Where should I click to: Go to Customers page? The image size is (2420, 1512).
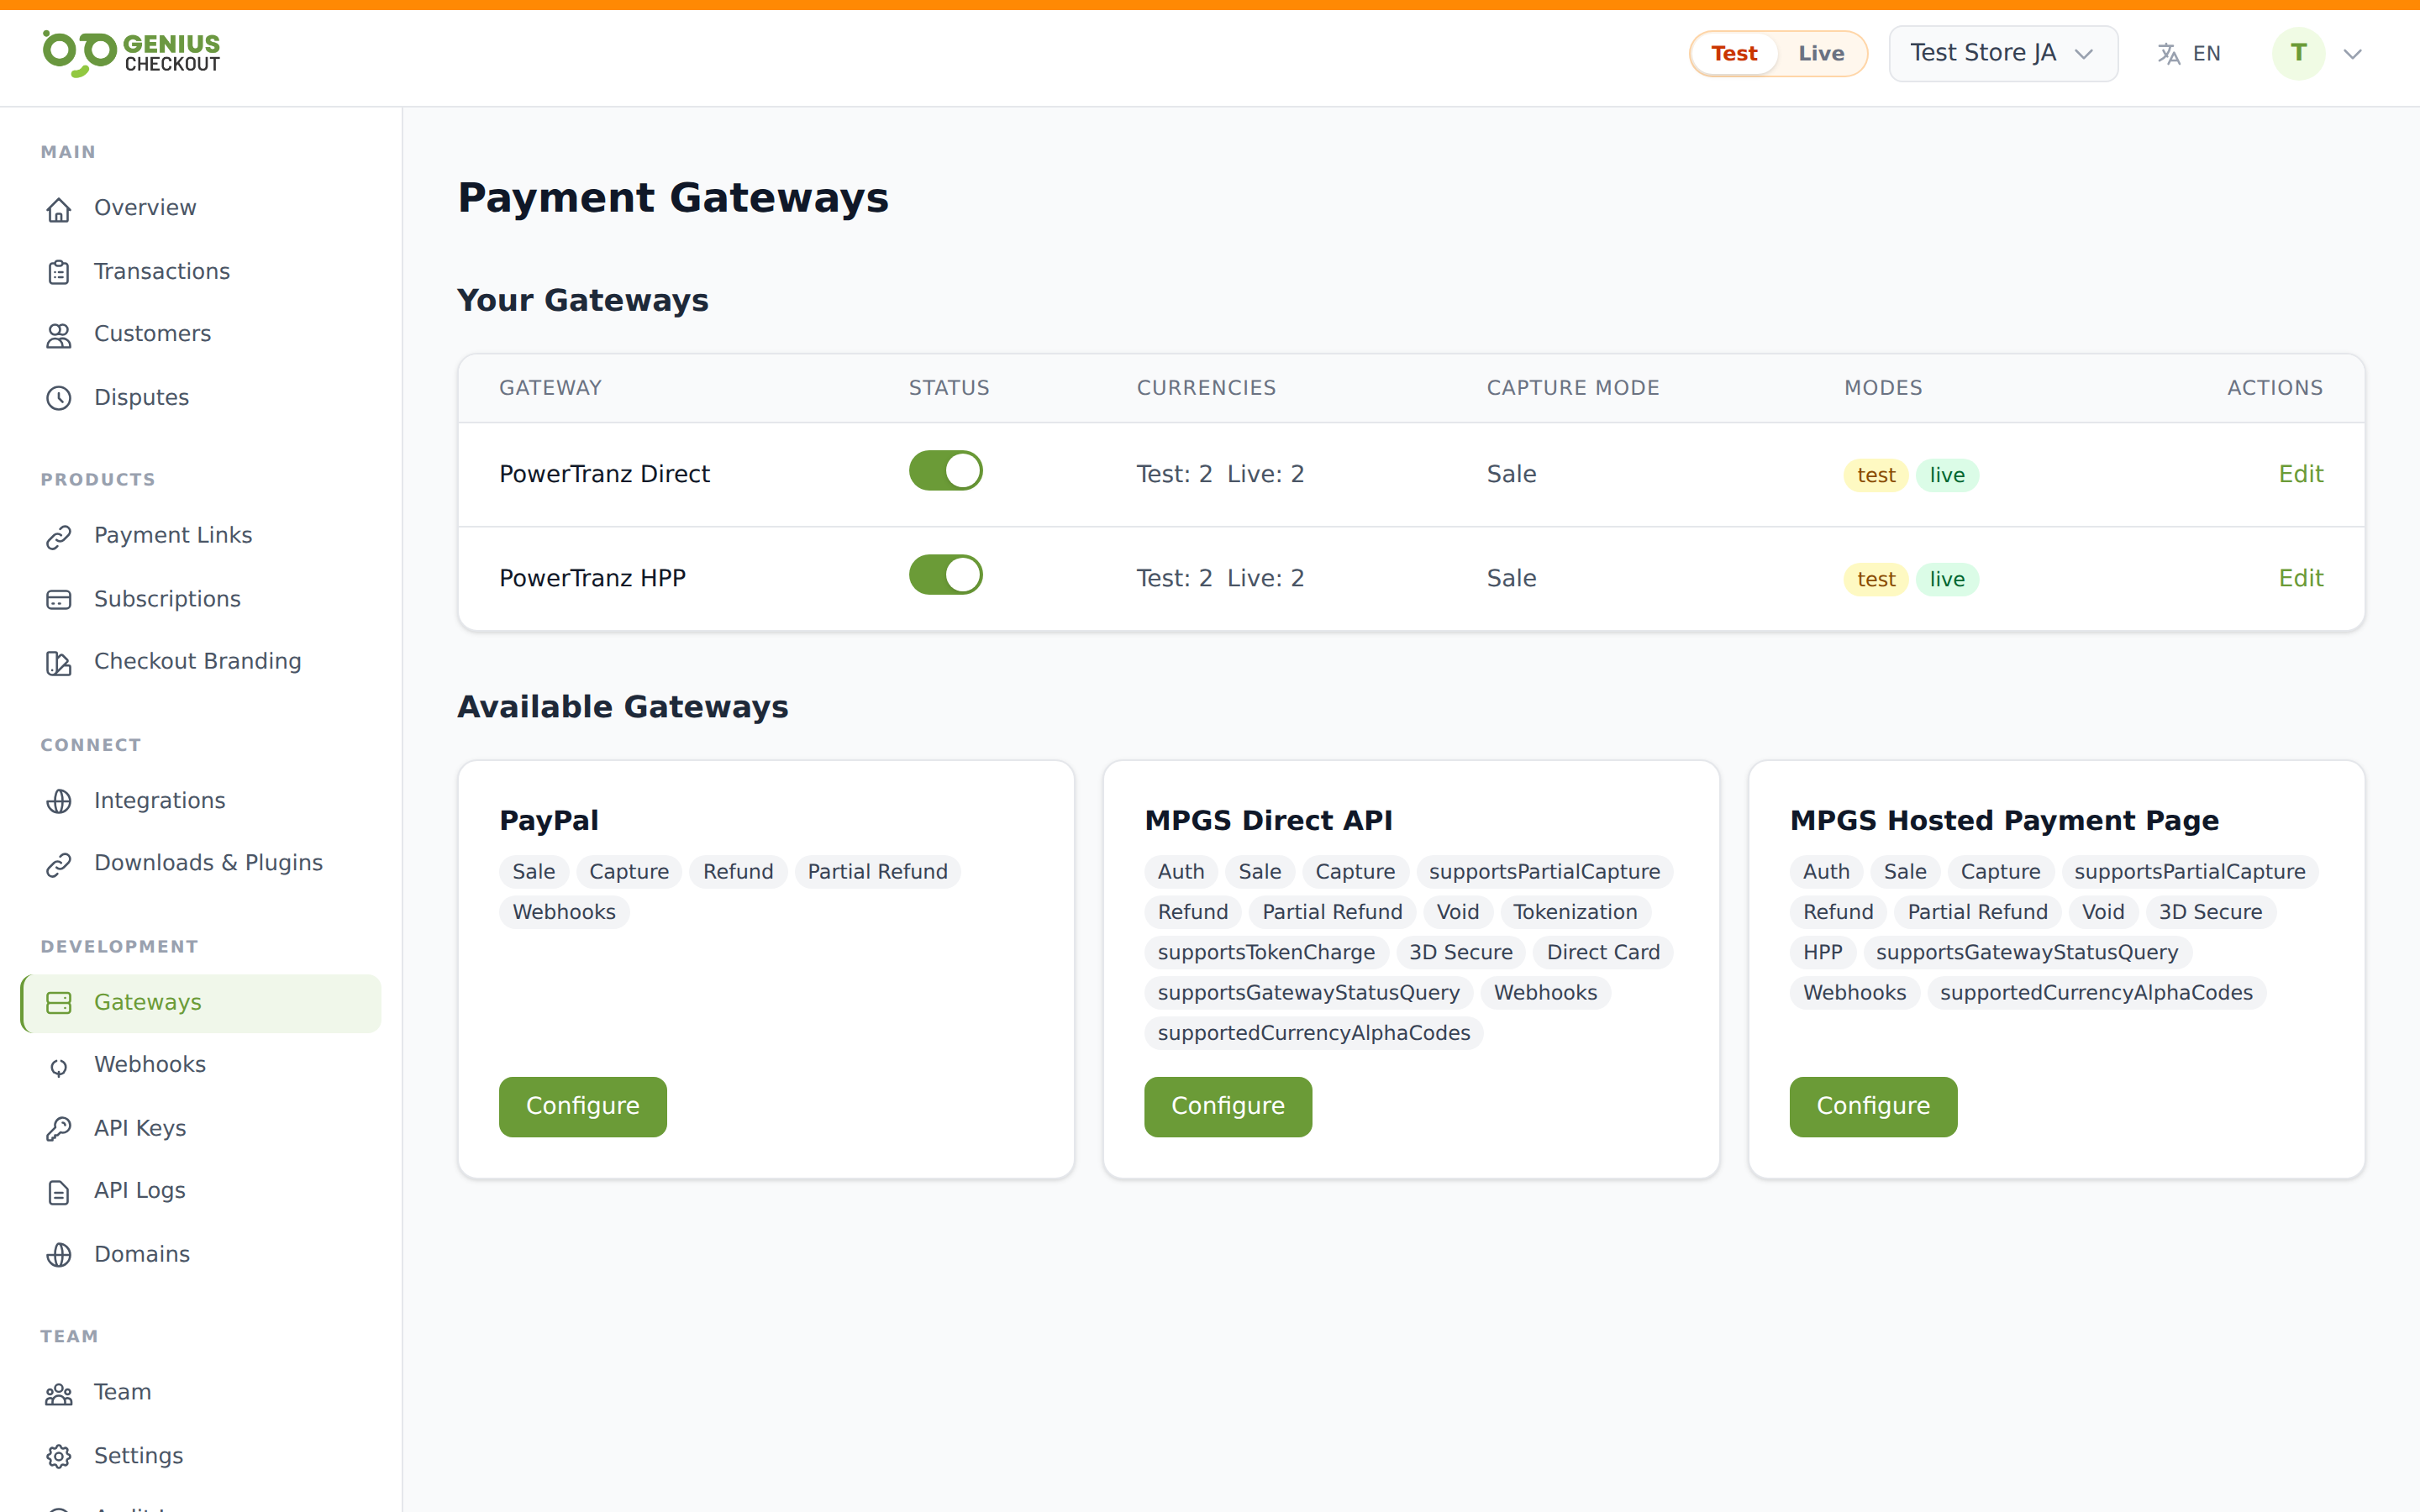click(x=200, y=334)
